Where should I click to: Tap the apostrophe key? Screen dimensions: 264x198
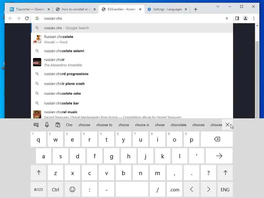(197, 156)
